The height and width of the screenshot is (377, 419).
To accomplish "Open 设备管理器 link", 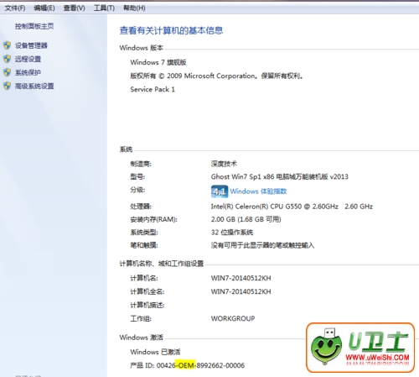I will click(31, 45).
